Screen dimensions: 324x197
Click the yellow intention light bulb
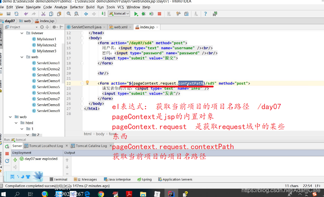click(87, 82)
